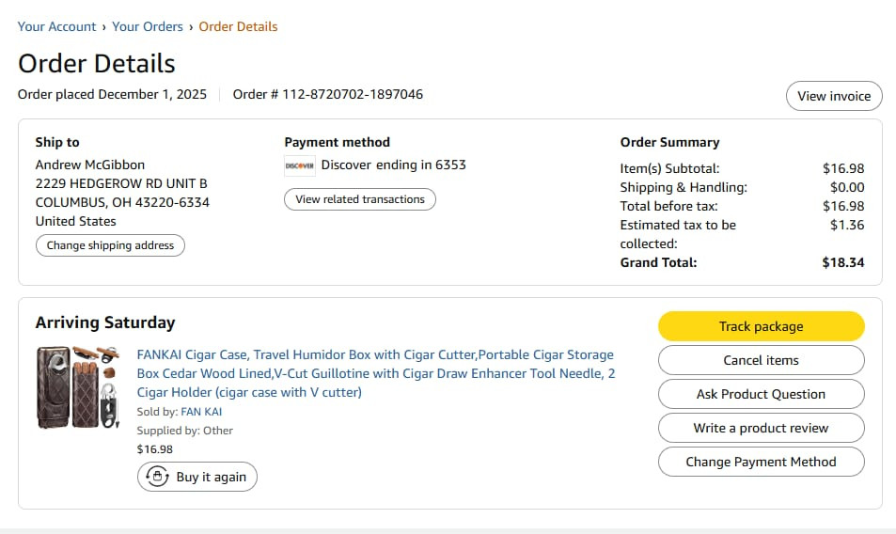Screen dimensions: 896x534
Task: Open the FANKAI Cigar Case product title link
Action: [x=376, y=373]
